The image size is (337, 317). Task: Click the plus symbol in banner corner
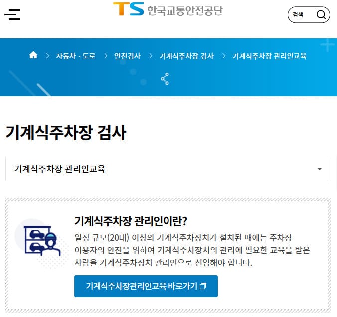pos(327,46)
